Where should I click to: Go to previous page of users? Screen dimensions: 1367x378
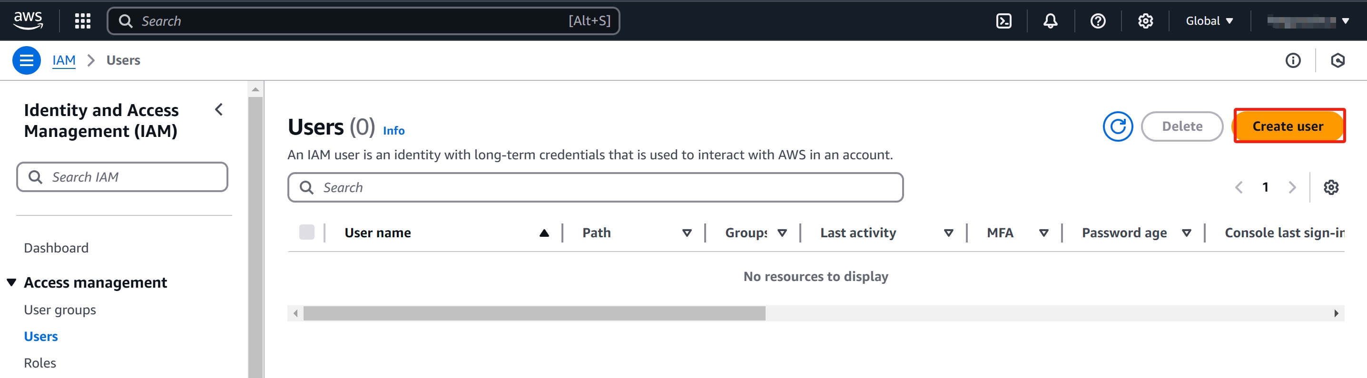tap(1239, 187)
